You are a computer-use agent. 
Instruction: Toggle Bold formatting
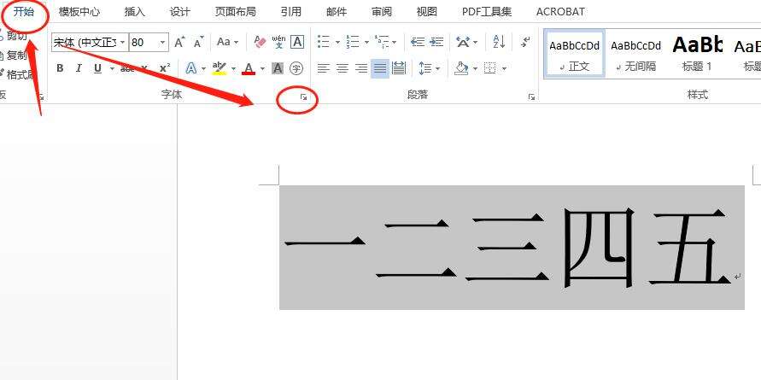(60, 68)
